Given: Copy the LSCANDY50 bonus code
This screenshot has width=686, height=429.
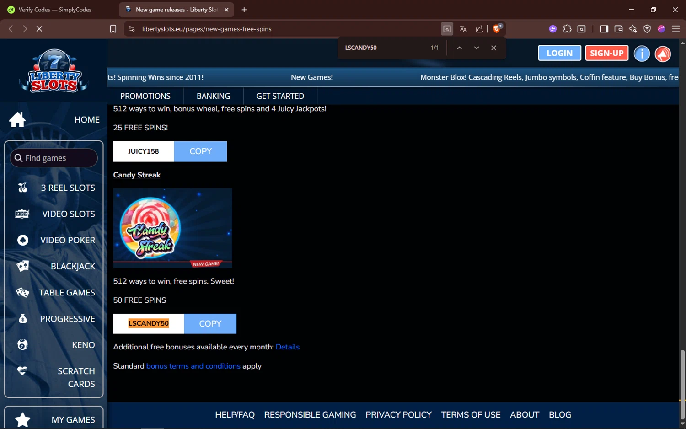Looking at the screenshot, I should coord(210,324).
